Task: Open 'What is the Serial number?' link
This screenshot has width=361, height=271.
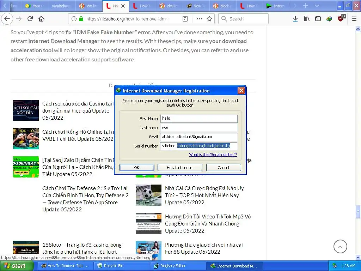Action: (213, 155)
